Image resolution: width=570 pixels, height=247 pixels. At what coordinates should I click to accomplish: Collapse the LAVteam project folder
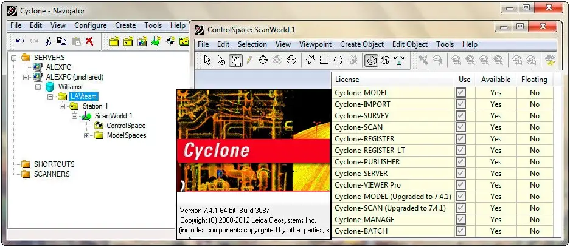(x=50, y=97)
